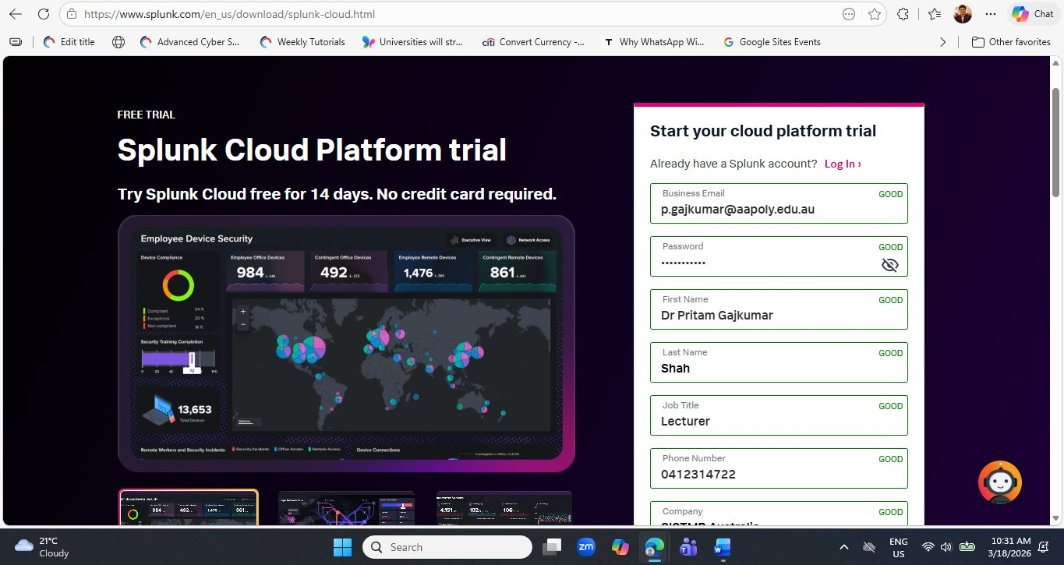Open the chatbot widget in bottom-right corner
The image size is (1064, 565).
(x=999, y=482)
